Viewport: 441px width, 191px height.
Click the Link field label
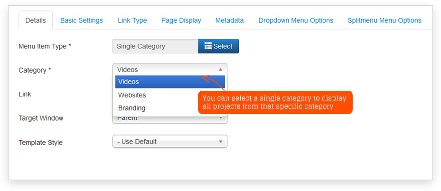click(x=25, y=94)
